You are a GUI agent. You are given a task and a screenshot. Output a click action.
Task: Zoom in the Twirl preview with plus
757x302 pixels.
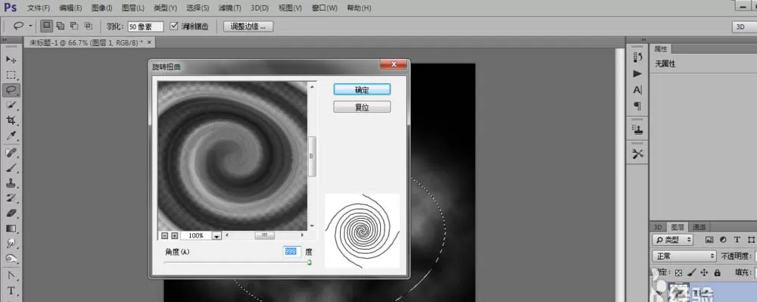[174, 235]
